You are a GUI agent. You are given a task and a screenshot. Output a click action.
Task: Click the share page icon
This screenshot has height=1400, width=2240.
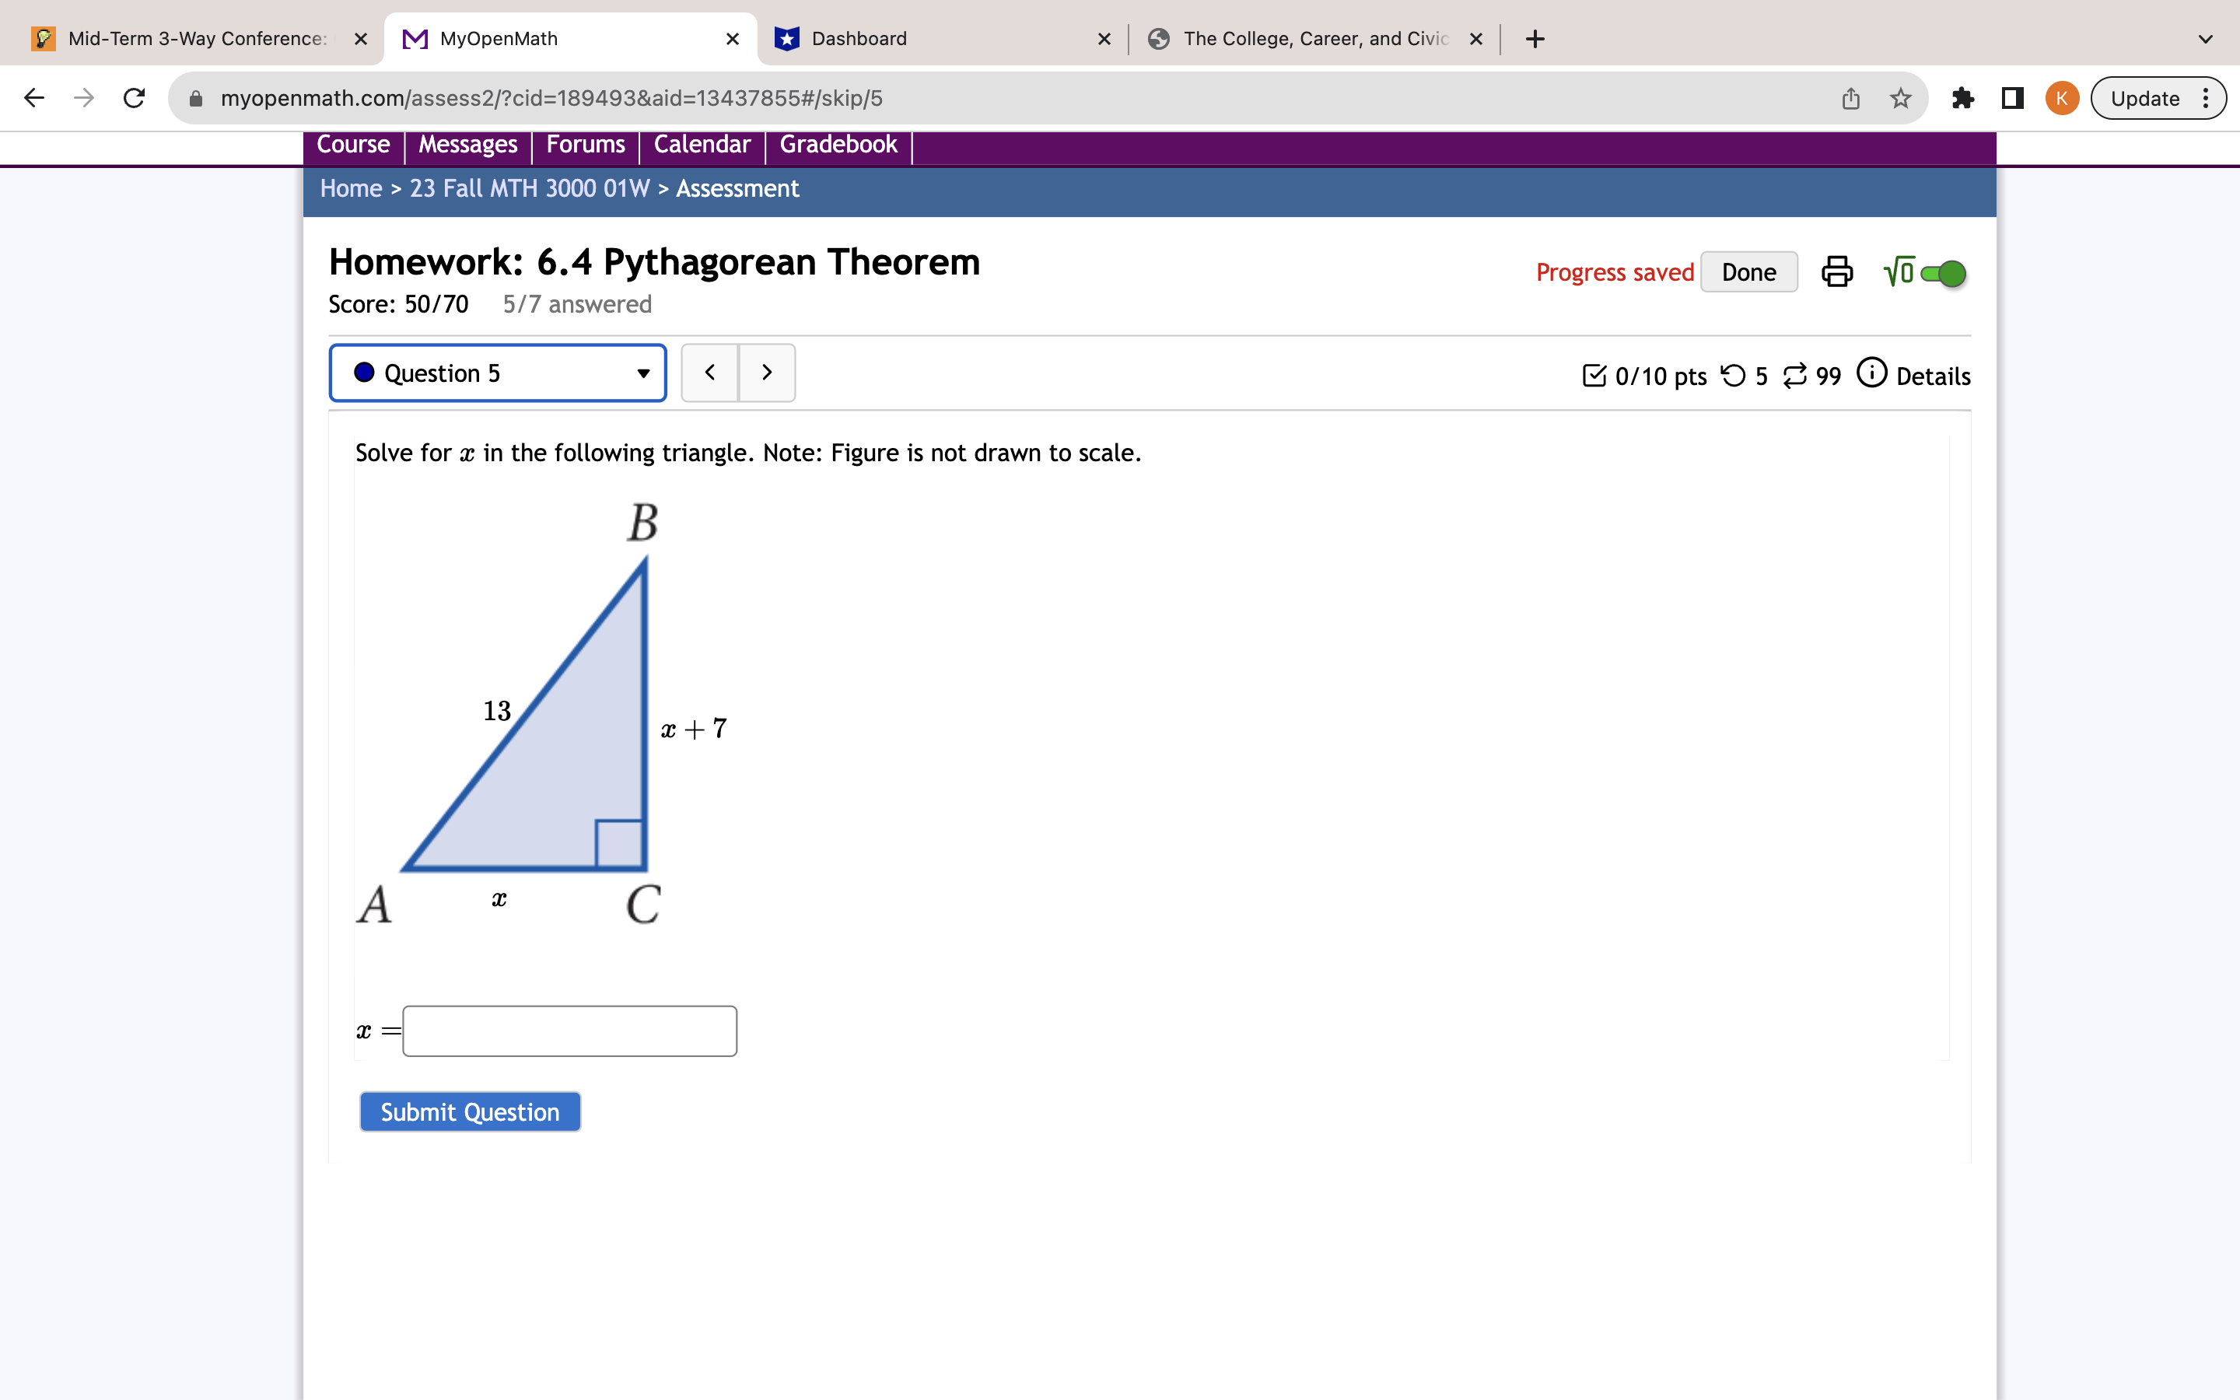1850,98
